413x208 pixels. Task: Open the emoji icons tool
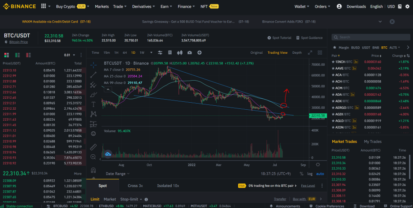tap(93, 134)
